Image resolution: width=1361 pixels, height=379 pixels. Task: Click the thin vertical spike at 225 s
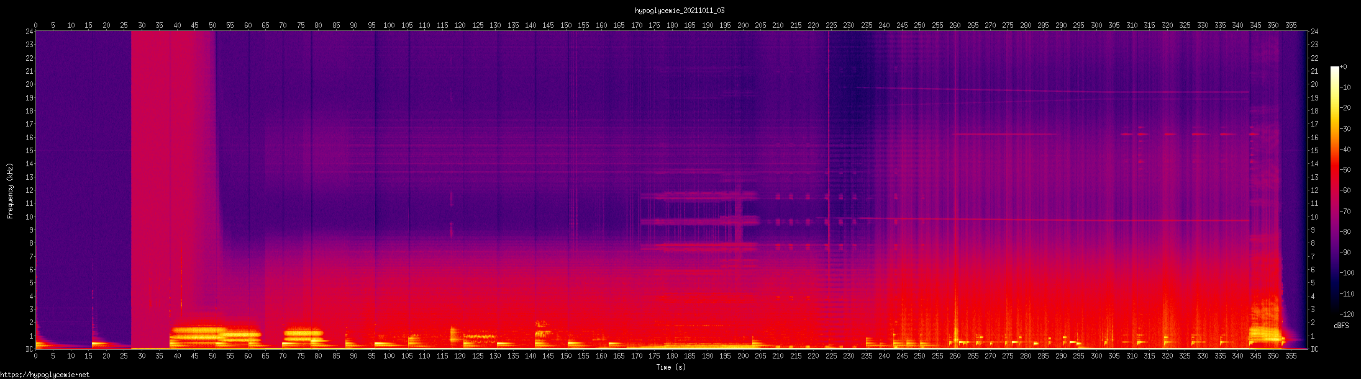pos(829,155)
